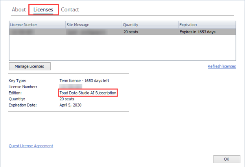Click the Site Message column header
Viewport: 245px width, 167px height.
(x=94, y=25)
